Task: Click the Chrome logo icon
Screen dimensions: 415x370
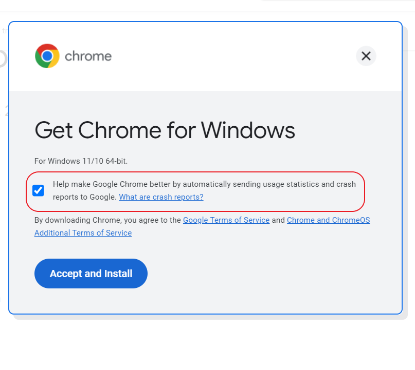Action: click(47, 56)
